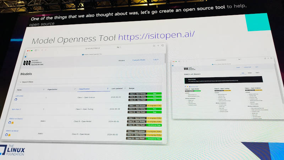Click GitHub icon under RWKV-v4-World
Image resolution: width=284 pixels, height=160 pixels.
(x=6, y=135)
